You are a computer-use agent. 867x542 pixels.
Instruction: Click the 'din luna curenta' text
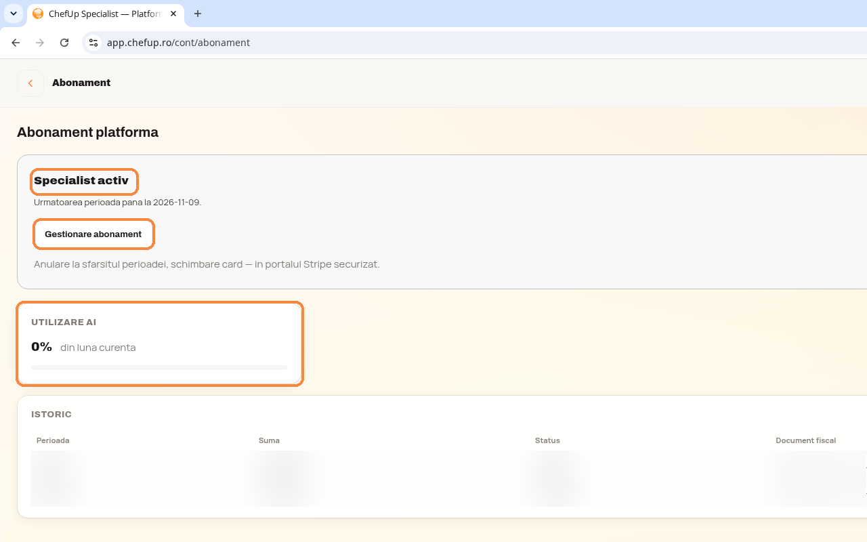pyautogui.click(x=98, y=348)
